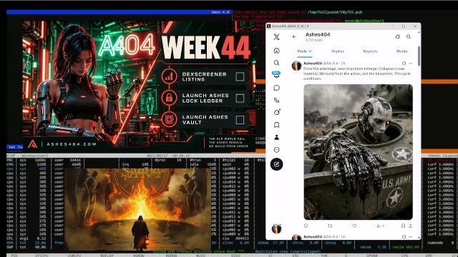Click the Lock Ledger padlock icon

(x=169, y=98)
